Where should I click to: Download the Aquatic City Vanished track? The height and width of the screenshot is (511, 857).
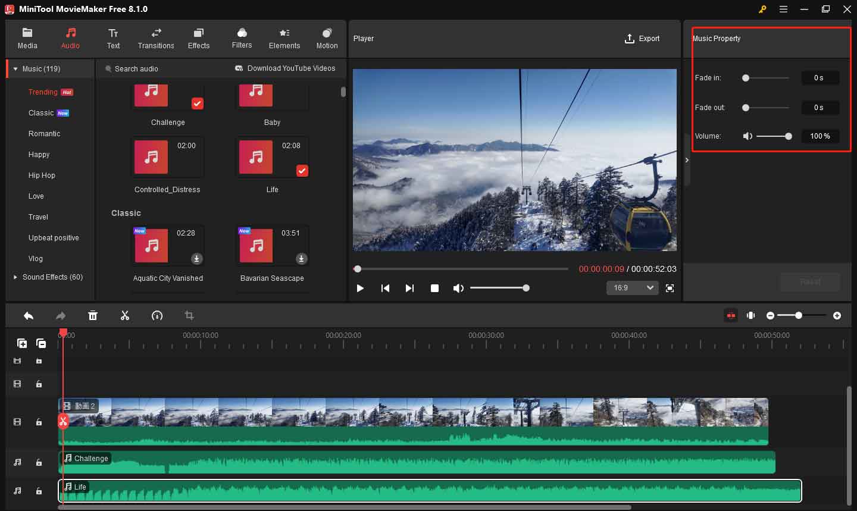coord(196,259)
